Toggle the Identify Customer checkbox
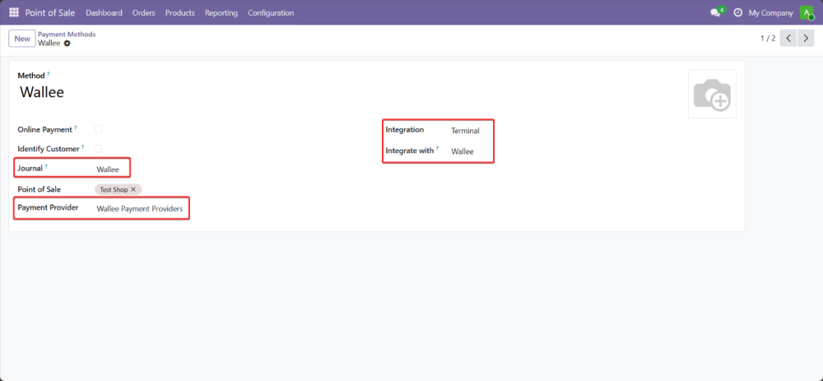Screen dimensions: 823x381 99,149
